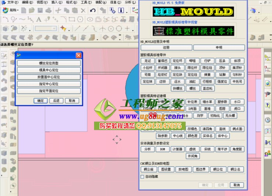Click the 缩水率 shrinkage button
Image resolution: width=272 pixels, height=196 pixels.
coord(207,101)
